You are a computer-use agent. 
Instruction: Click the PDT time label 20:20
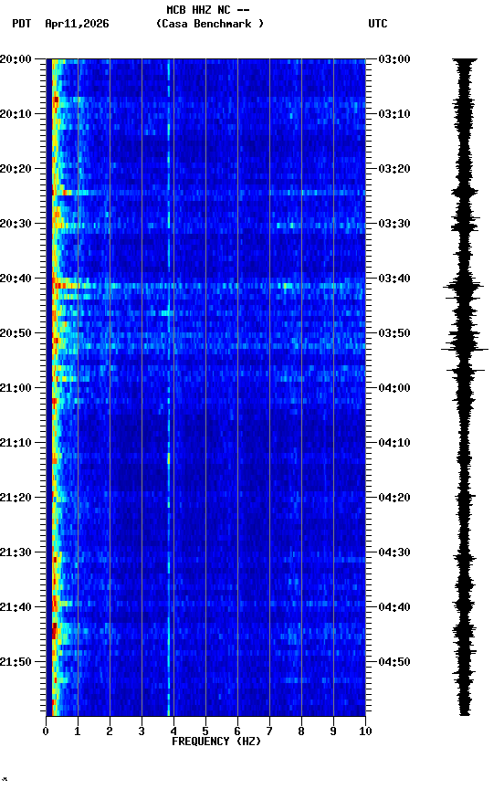[16, 169]
